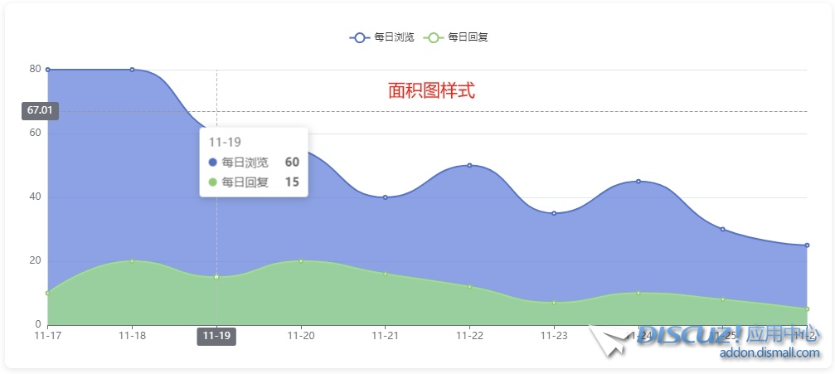Screen dimensions: 835x374
Task: Click the blue data point at 11-21
Action: coord(385,197)
